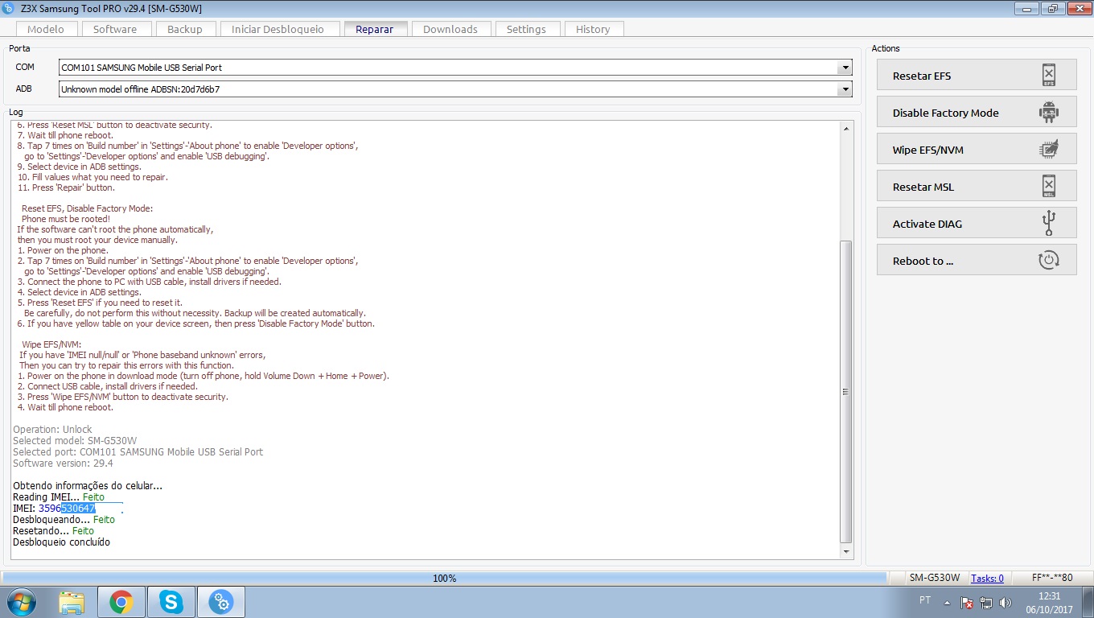
Task: Click the FF**-**80 status bar entry
Action: click(1052, 578)
